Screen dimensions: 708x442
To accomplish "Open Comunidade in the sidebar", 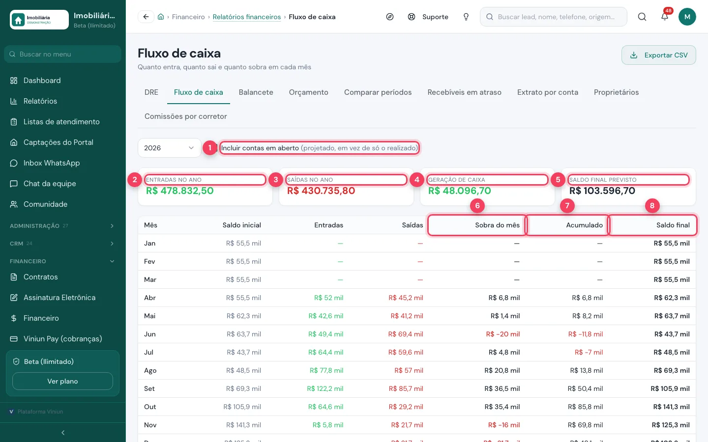I will 62,204.
